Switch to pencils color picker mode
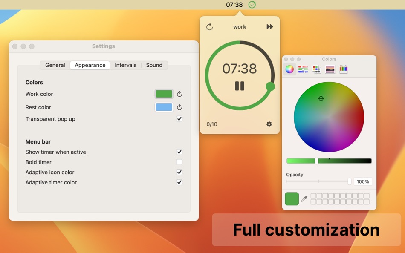The width and height of the screenshot is (405, 253). pyautogui.click(x=343, y=69)
